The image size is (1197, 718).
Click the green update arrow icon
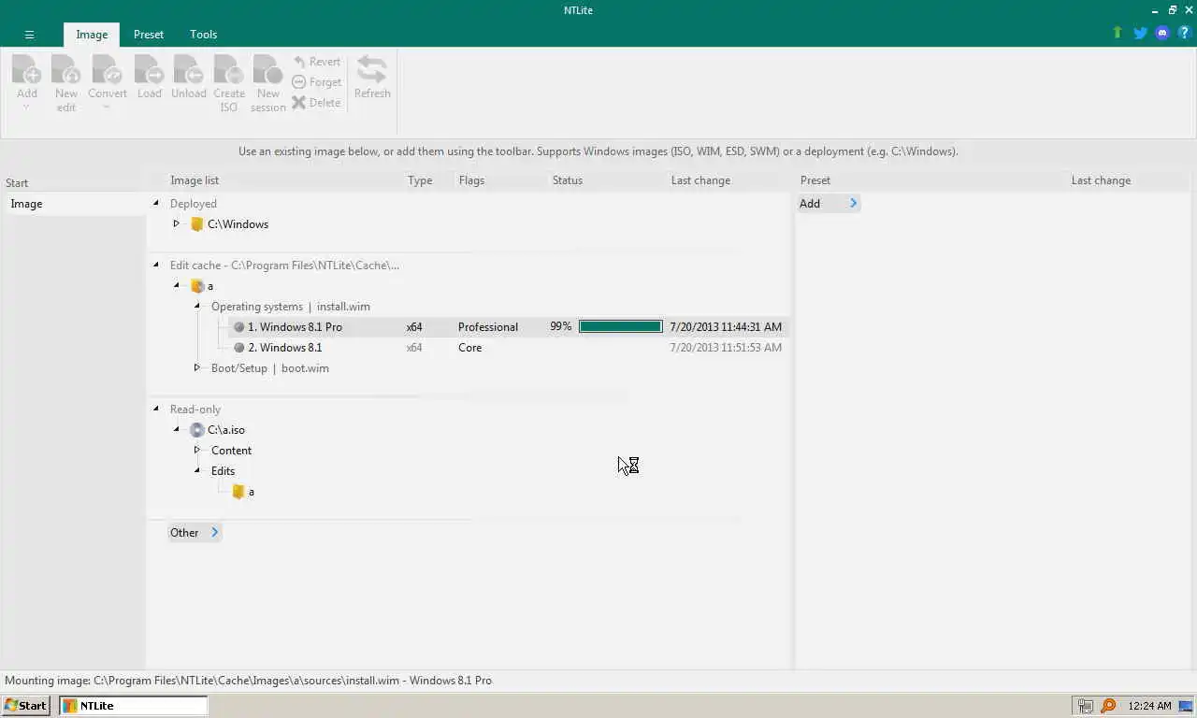tap(1117, 33)
